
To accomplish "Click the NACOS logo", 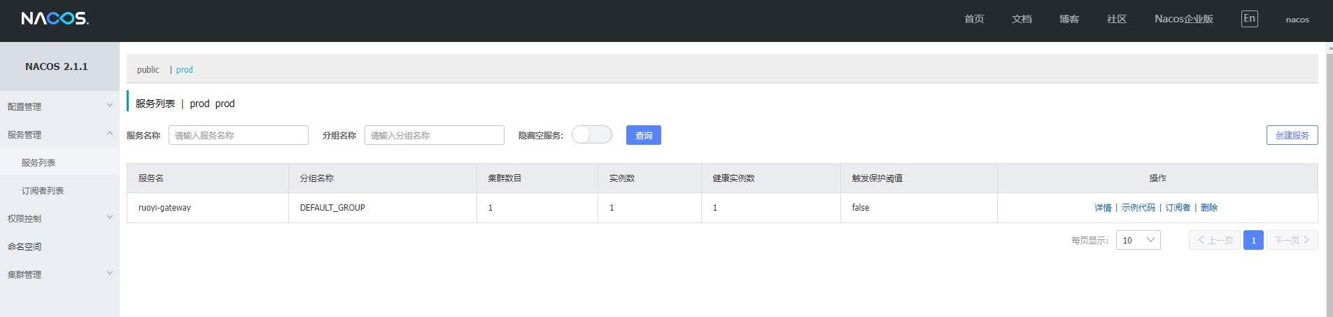I will [55, 18].
